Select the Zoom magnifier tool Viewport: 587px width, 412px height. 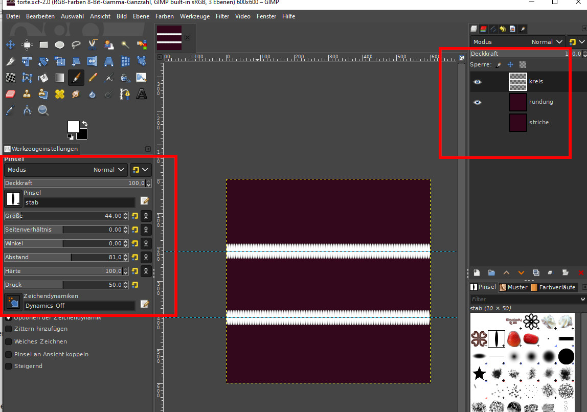point(43,110)
